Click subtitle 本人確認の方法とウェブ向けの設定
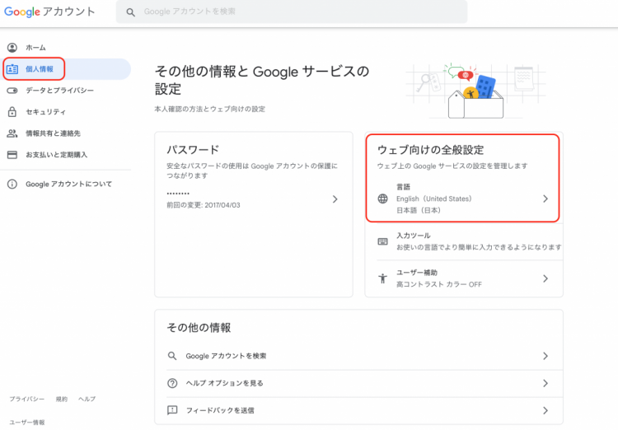Image resolution: width=618 pixels, height=430 pixels. tap(209, 110)
